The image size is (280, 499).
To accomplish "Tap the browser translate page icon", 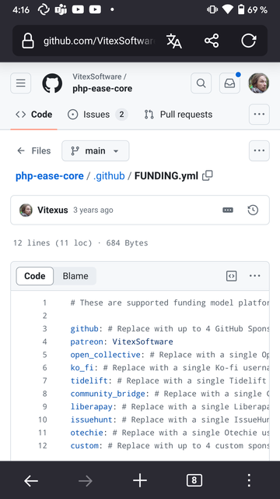I will (x=174, y=41).
